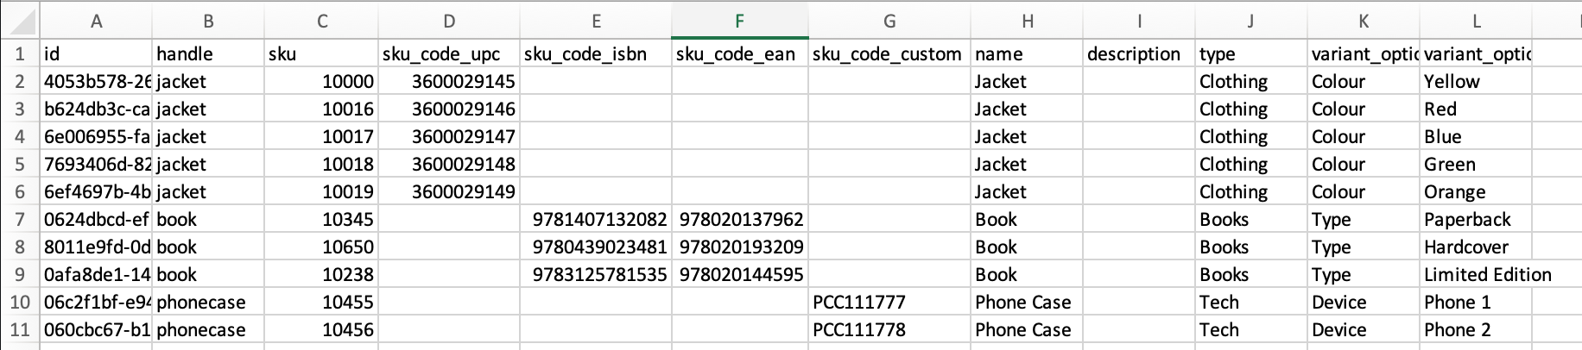Click the sku_code_upc header cell

point(449,54)
